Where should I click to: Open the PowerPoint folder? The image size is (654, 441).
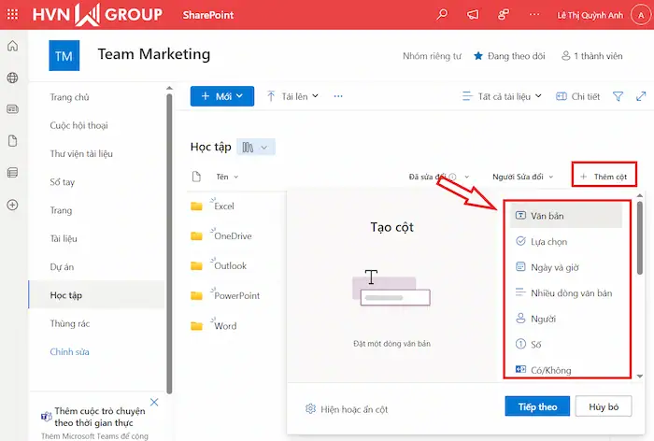coord(236,295)
